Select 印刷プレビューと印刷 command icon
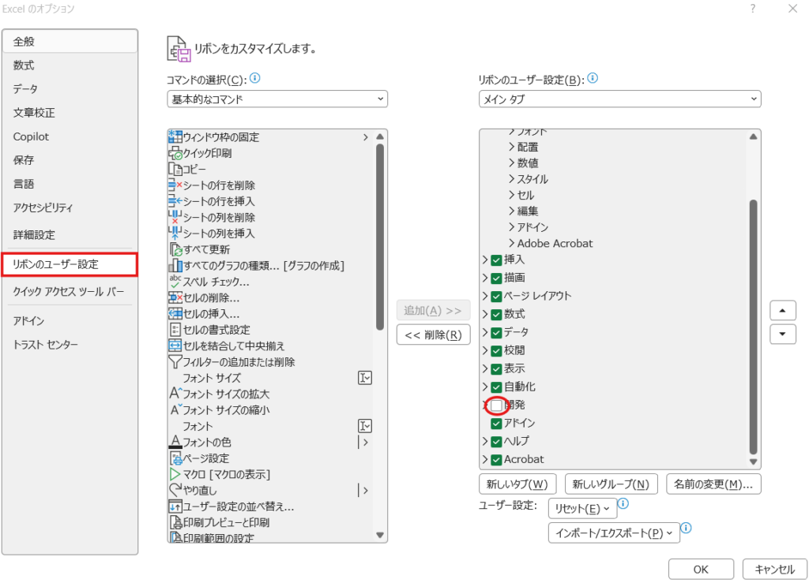 pyautogui.click(x=176, y=522)
